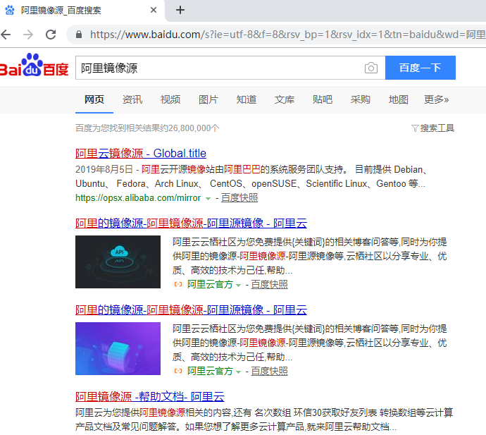
Task: Open the 阿里镜像源 -帮助文档- 阿里云 result
Action: click(150, 396)
